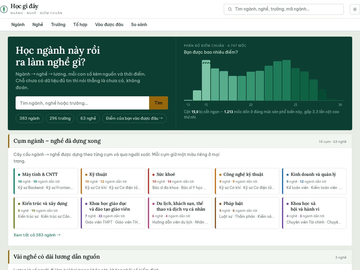Screen dimensions: 360x270
Task: Click the Kiến trúc sư · Kiến trúc sư Cản… text
Action: pos(45,217)
